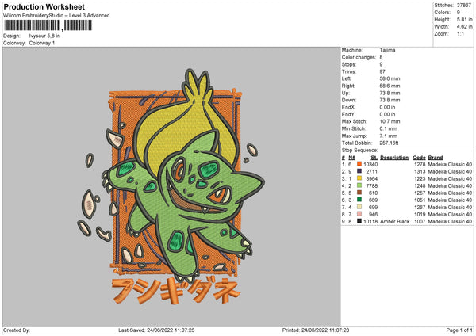Click the 'Brand' column header
The height and width of the screenshot is (336, 476).
(436, 158)
